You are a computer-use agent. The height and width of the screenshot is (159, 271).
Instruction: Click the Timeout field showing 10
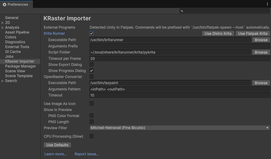(x=180, y=95)
